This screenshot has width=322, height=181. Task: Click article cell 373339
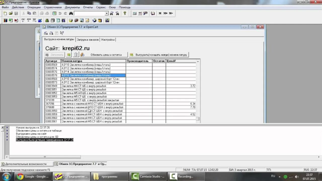click(53, 100)
